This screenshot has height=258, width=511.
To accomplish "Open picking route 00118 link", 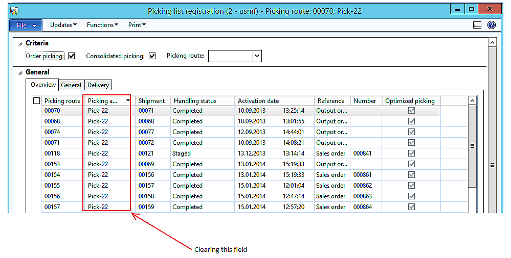I will point(52,153).
